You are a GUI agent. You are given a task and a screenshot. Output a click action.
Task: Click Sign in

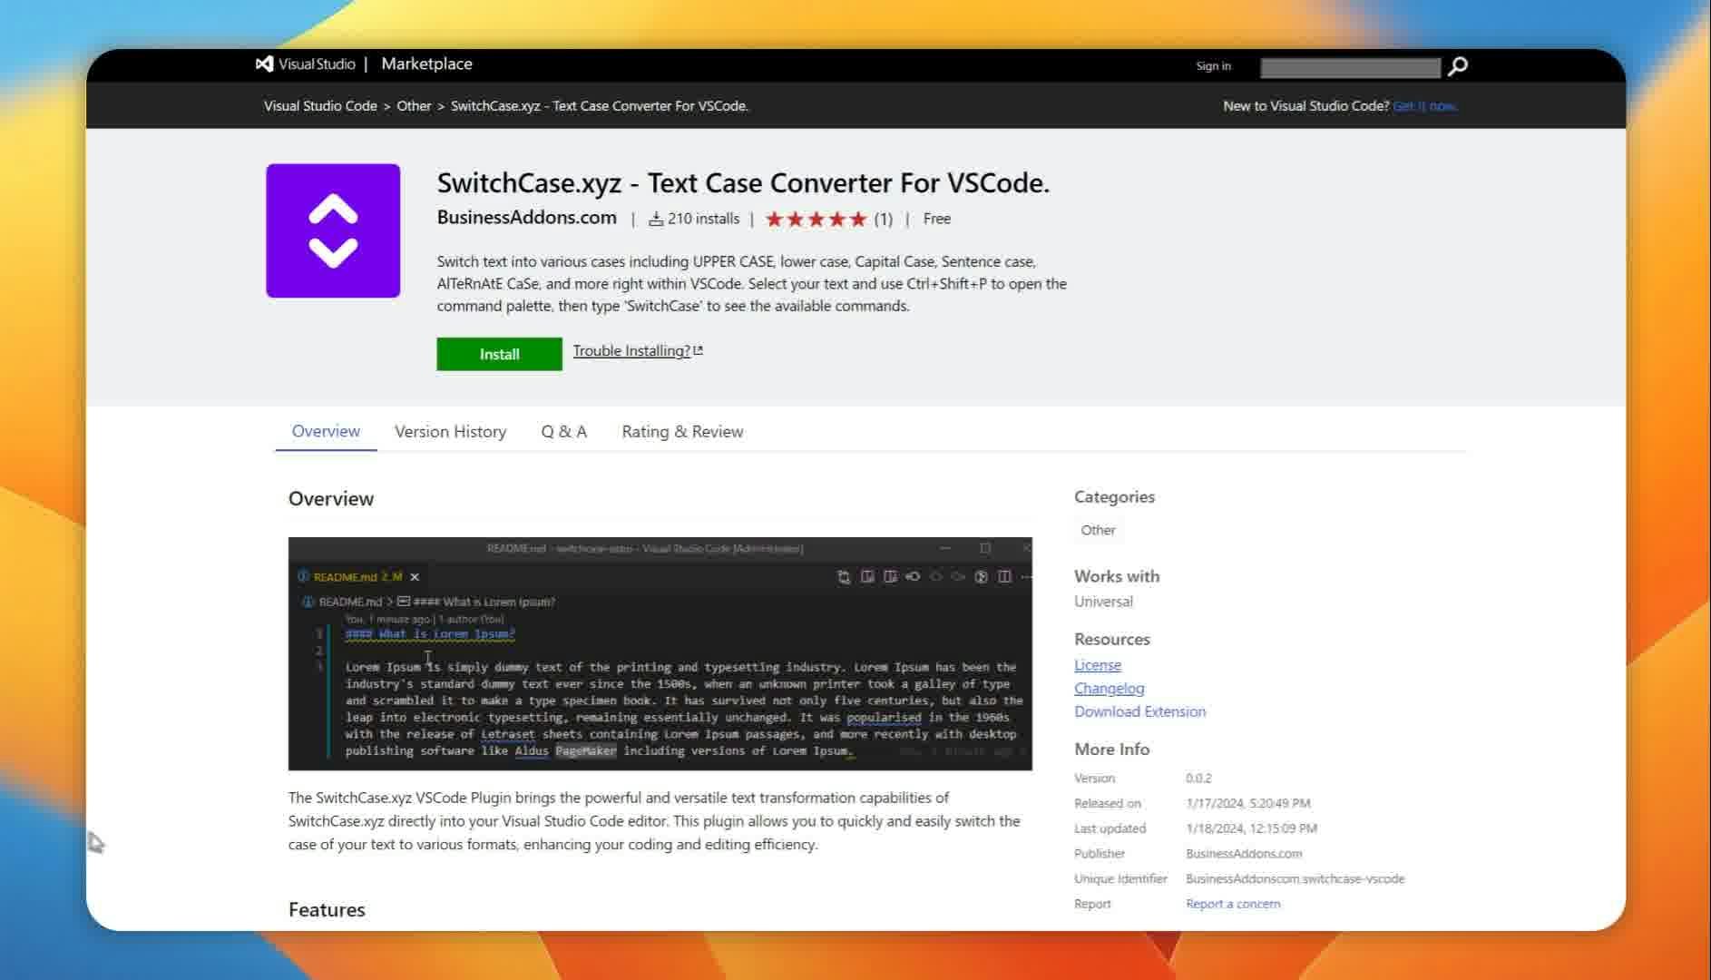click(x=1213, y=66)
